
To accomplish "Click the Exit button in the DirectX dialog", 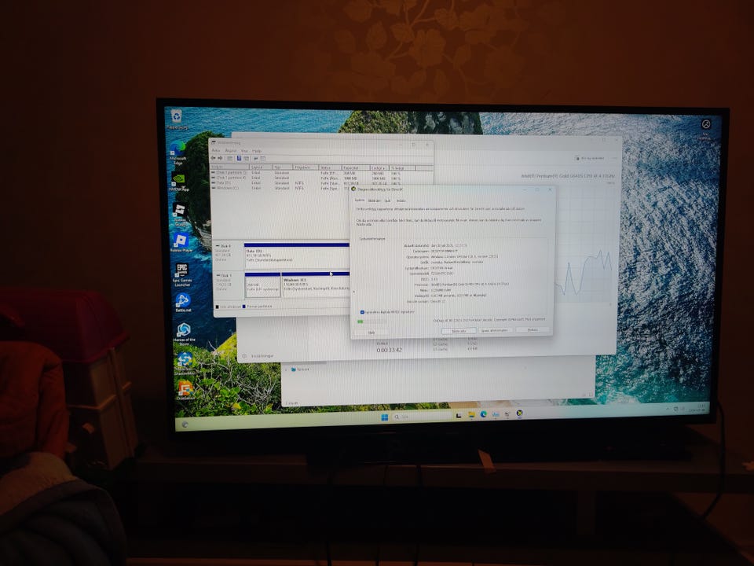I will pyautogui.click(x=533, y=329).
